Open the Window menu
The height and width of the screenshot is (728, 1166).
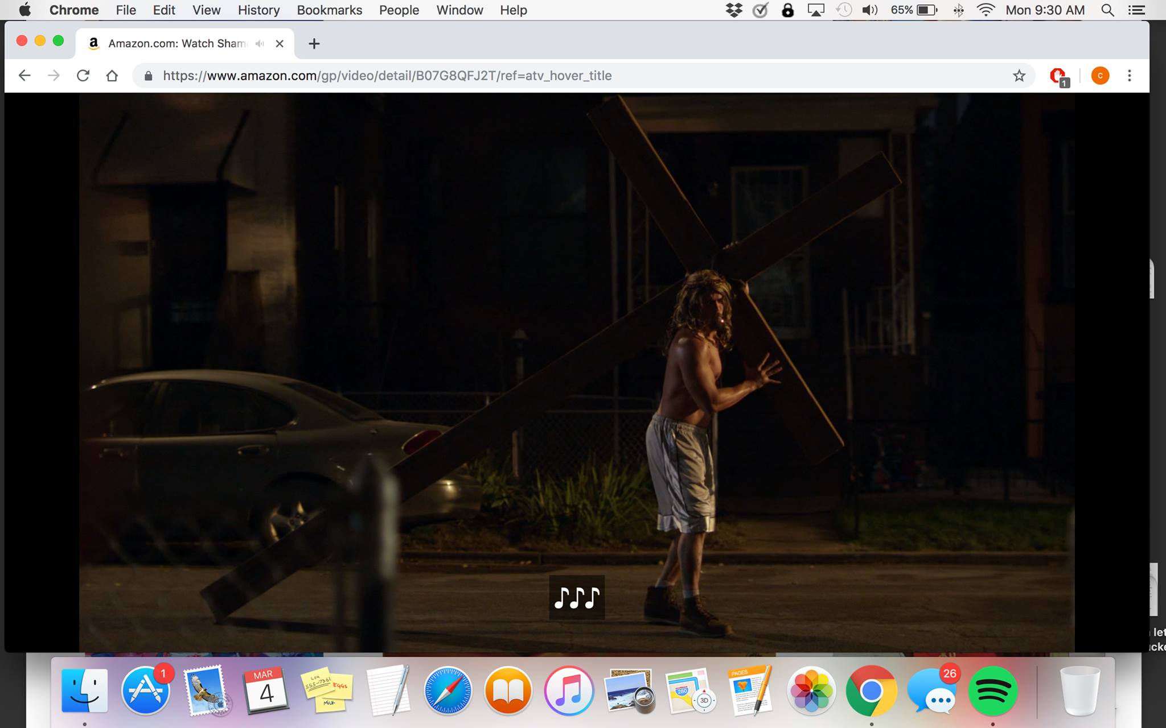click(459, 10)
